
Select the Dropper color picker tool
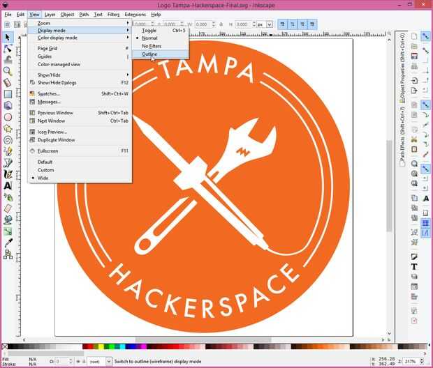tap(8, 243)
